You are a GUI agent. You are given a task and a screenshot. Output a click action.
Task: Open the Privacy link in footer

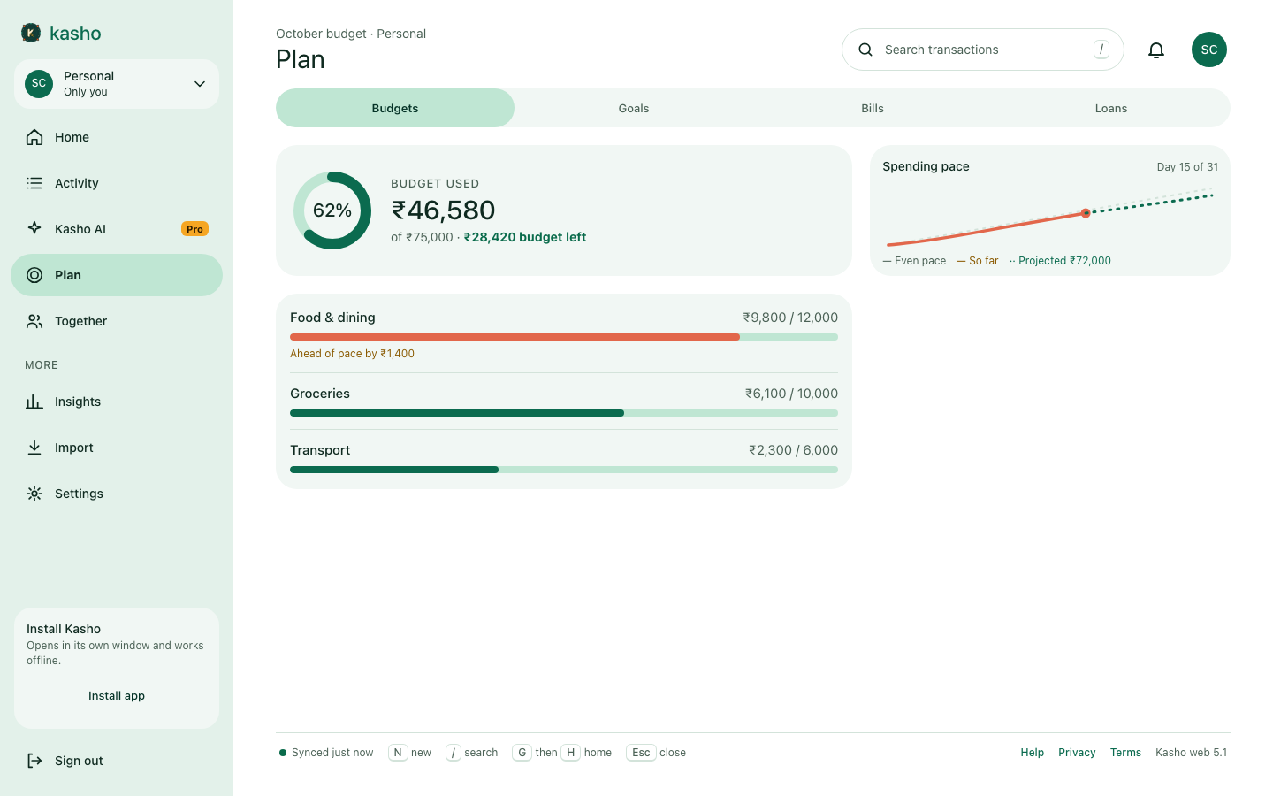point(1077,753)
